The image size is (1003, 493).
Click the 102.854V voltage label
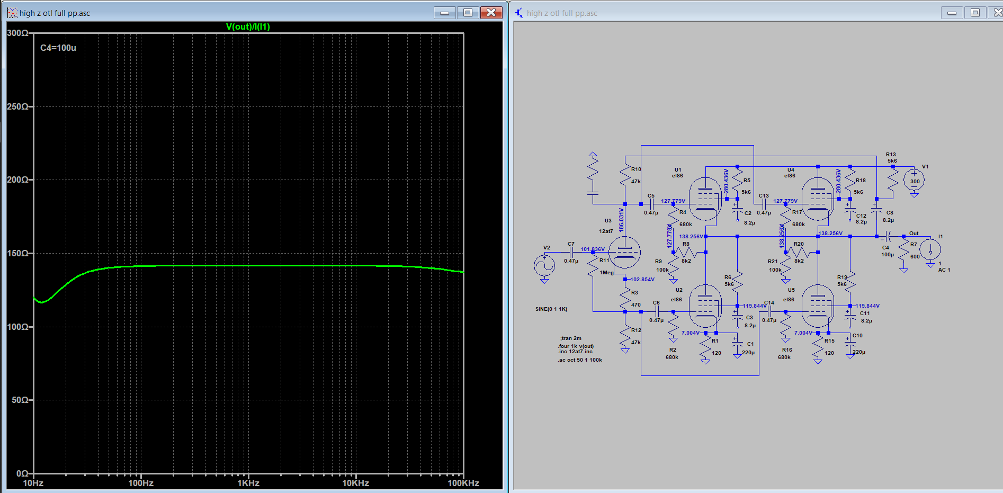[x=642, y=280]
